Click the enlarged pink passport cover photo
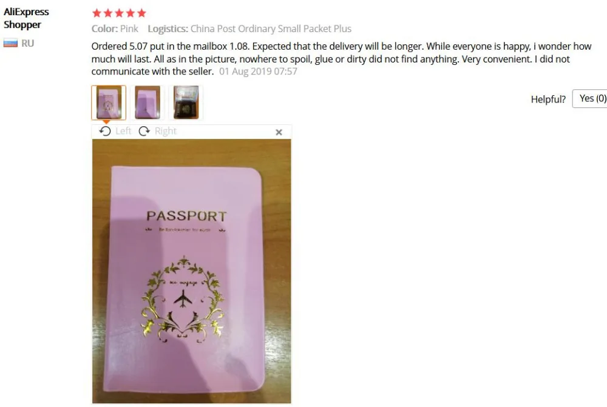Screen dimensions: 607x407 click(192, 271)
